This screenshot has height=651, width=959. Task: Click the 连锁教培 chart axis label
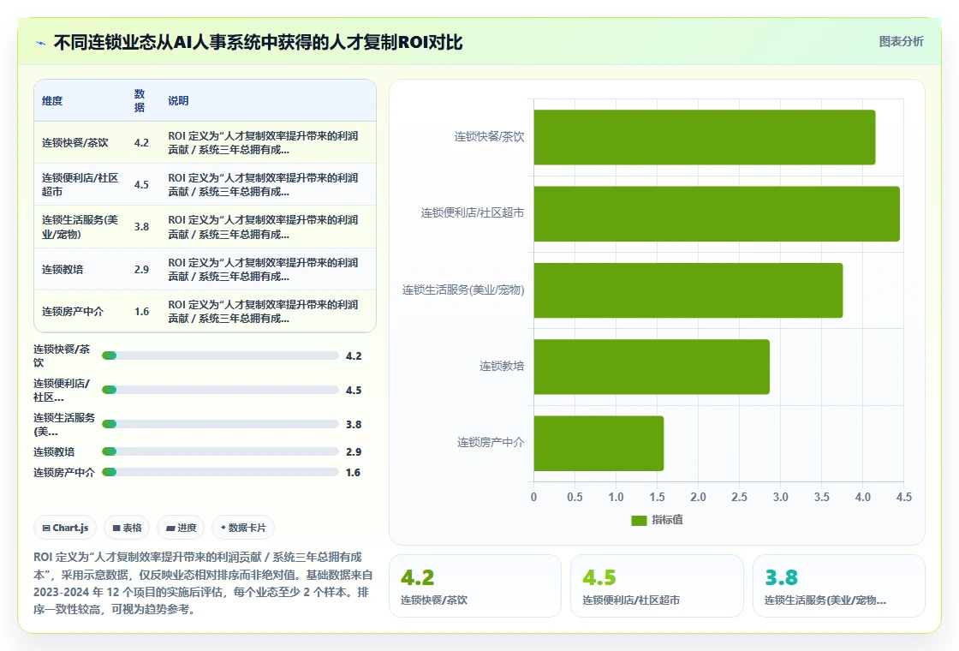(x=502, y=366)
